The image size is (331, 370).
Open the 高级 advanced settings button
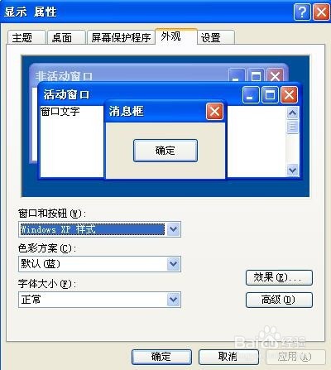click(279, 300)
